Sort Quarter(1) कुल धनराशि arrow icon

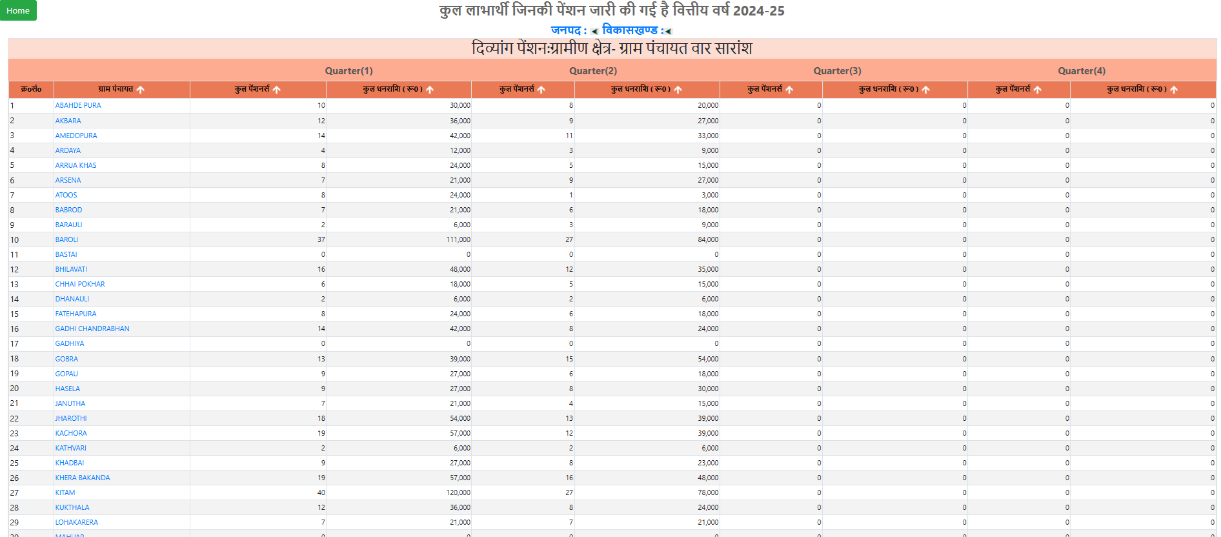tap(430, 90)
